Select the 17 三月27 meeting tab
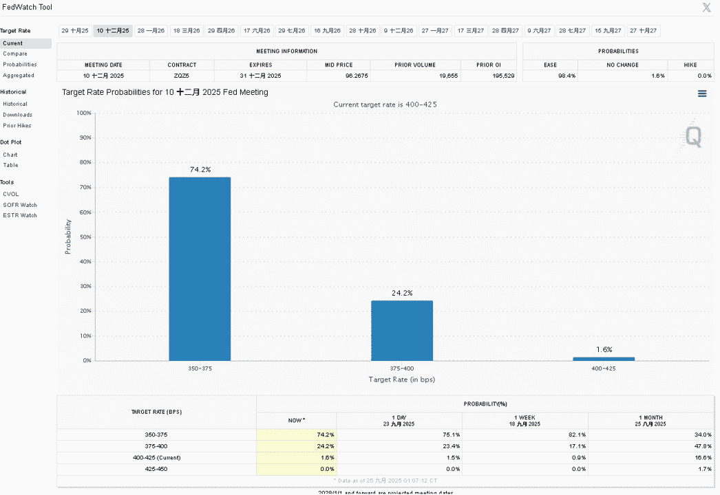 pos(471,31)
